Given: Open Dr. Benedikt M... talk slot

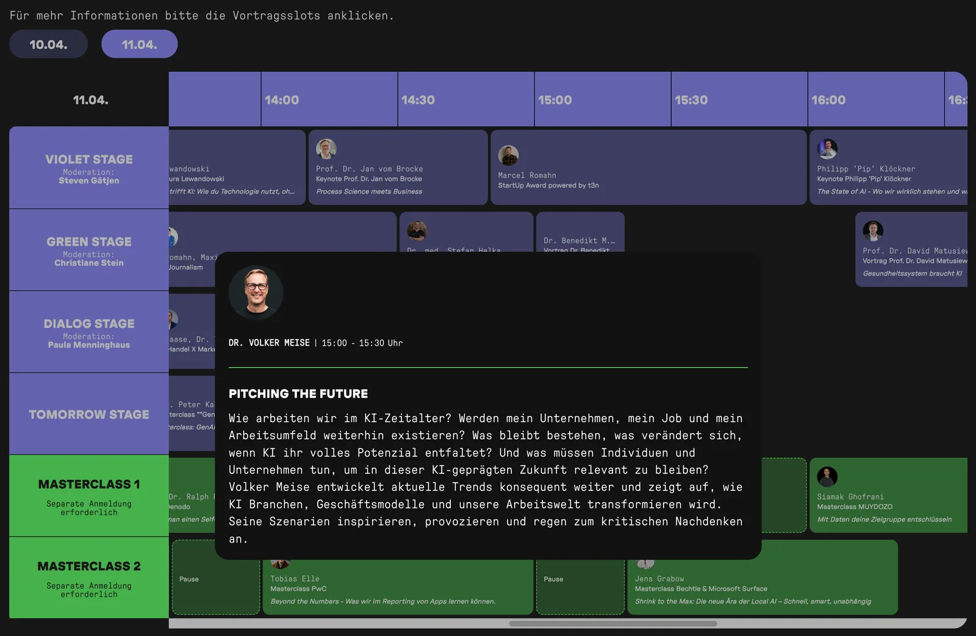Looking at the screenshot, I should pos(580,232).
